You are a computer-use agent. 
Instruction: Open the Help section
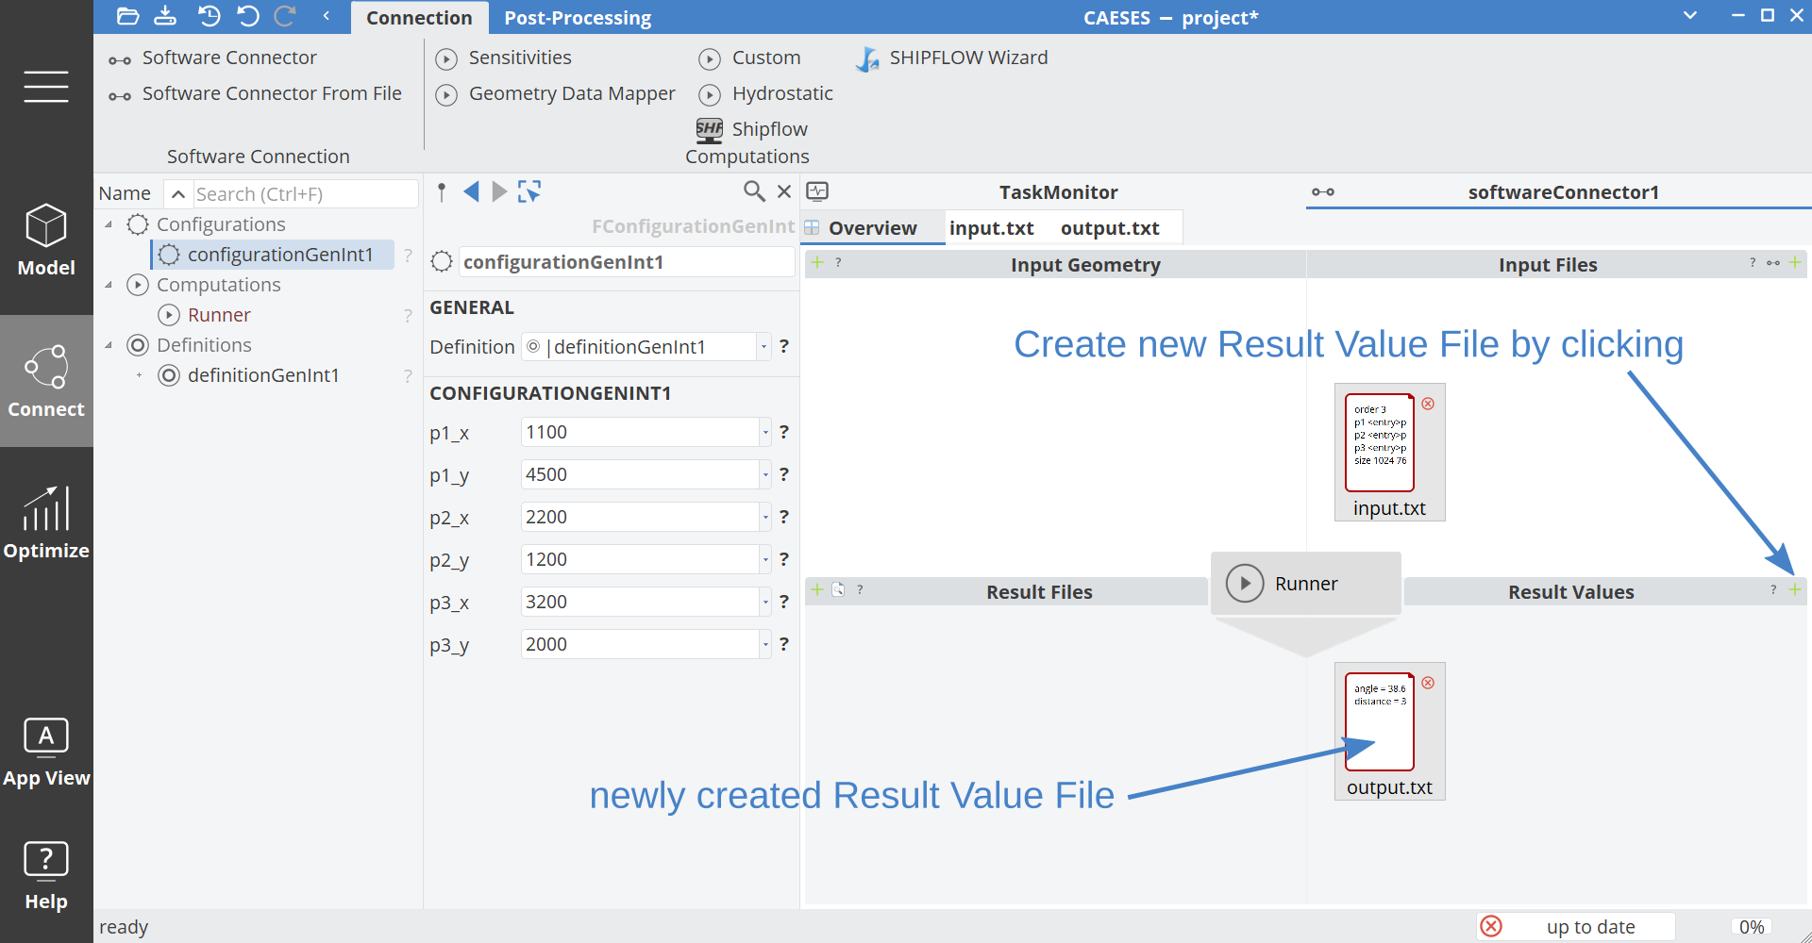[46, 876]
